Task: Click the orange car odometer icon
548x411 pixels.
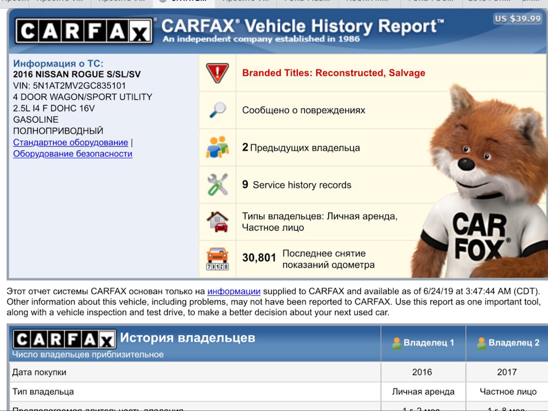Action: pyautogui.click(x=217, y=259)
